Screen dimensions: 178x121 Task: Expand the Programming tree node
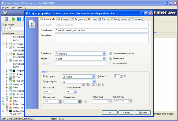tap(6, 71)
